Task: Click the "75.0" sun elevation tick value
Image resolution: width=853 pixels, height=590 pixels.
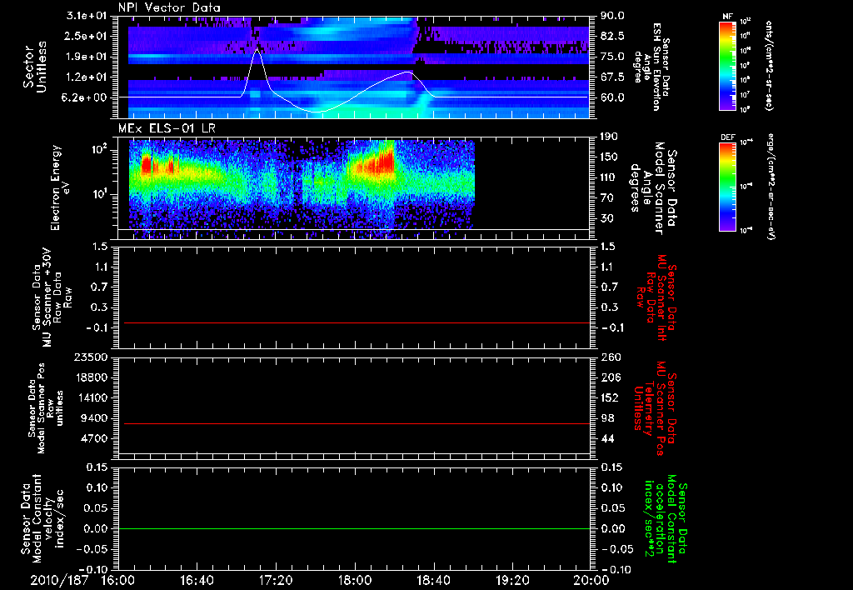Action: pyautogui.click(x=612, y=57)
